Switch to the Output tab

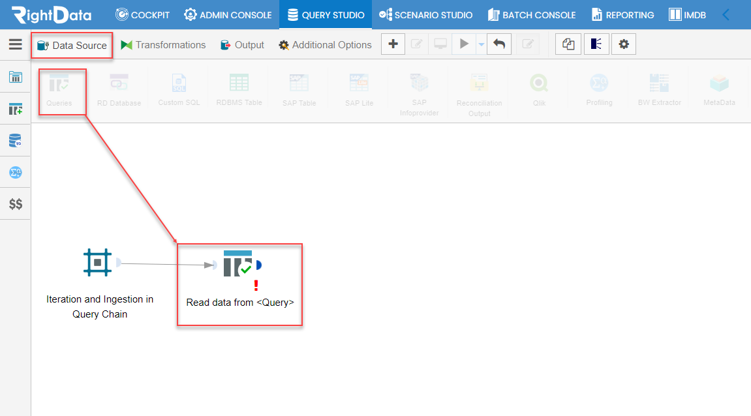(x=242, y=45)
